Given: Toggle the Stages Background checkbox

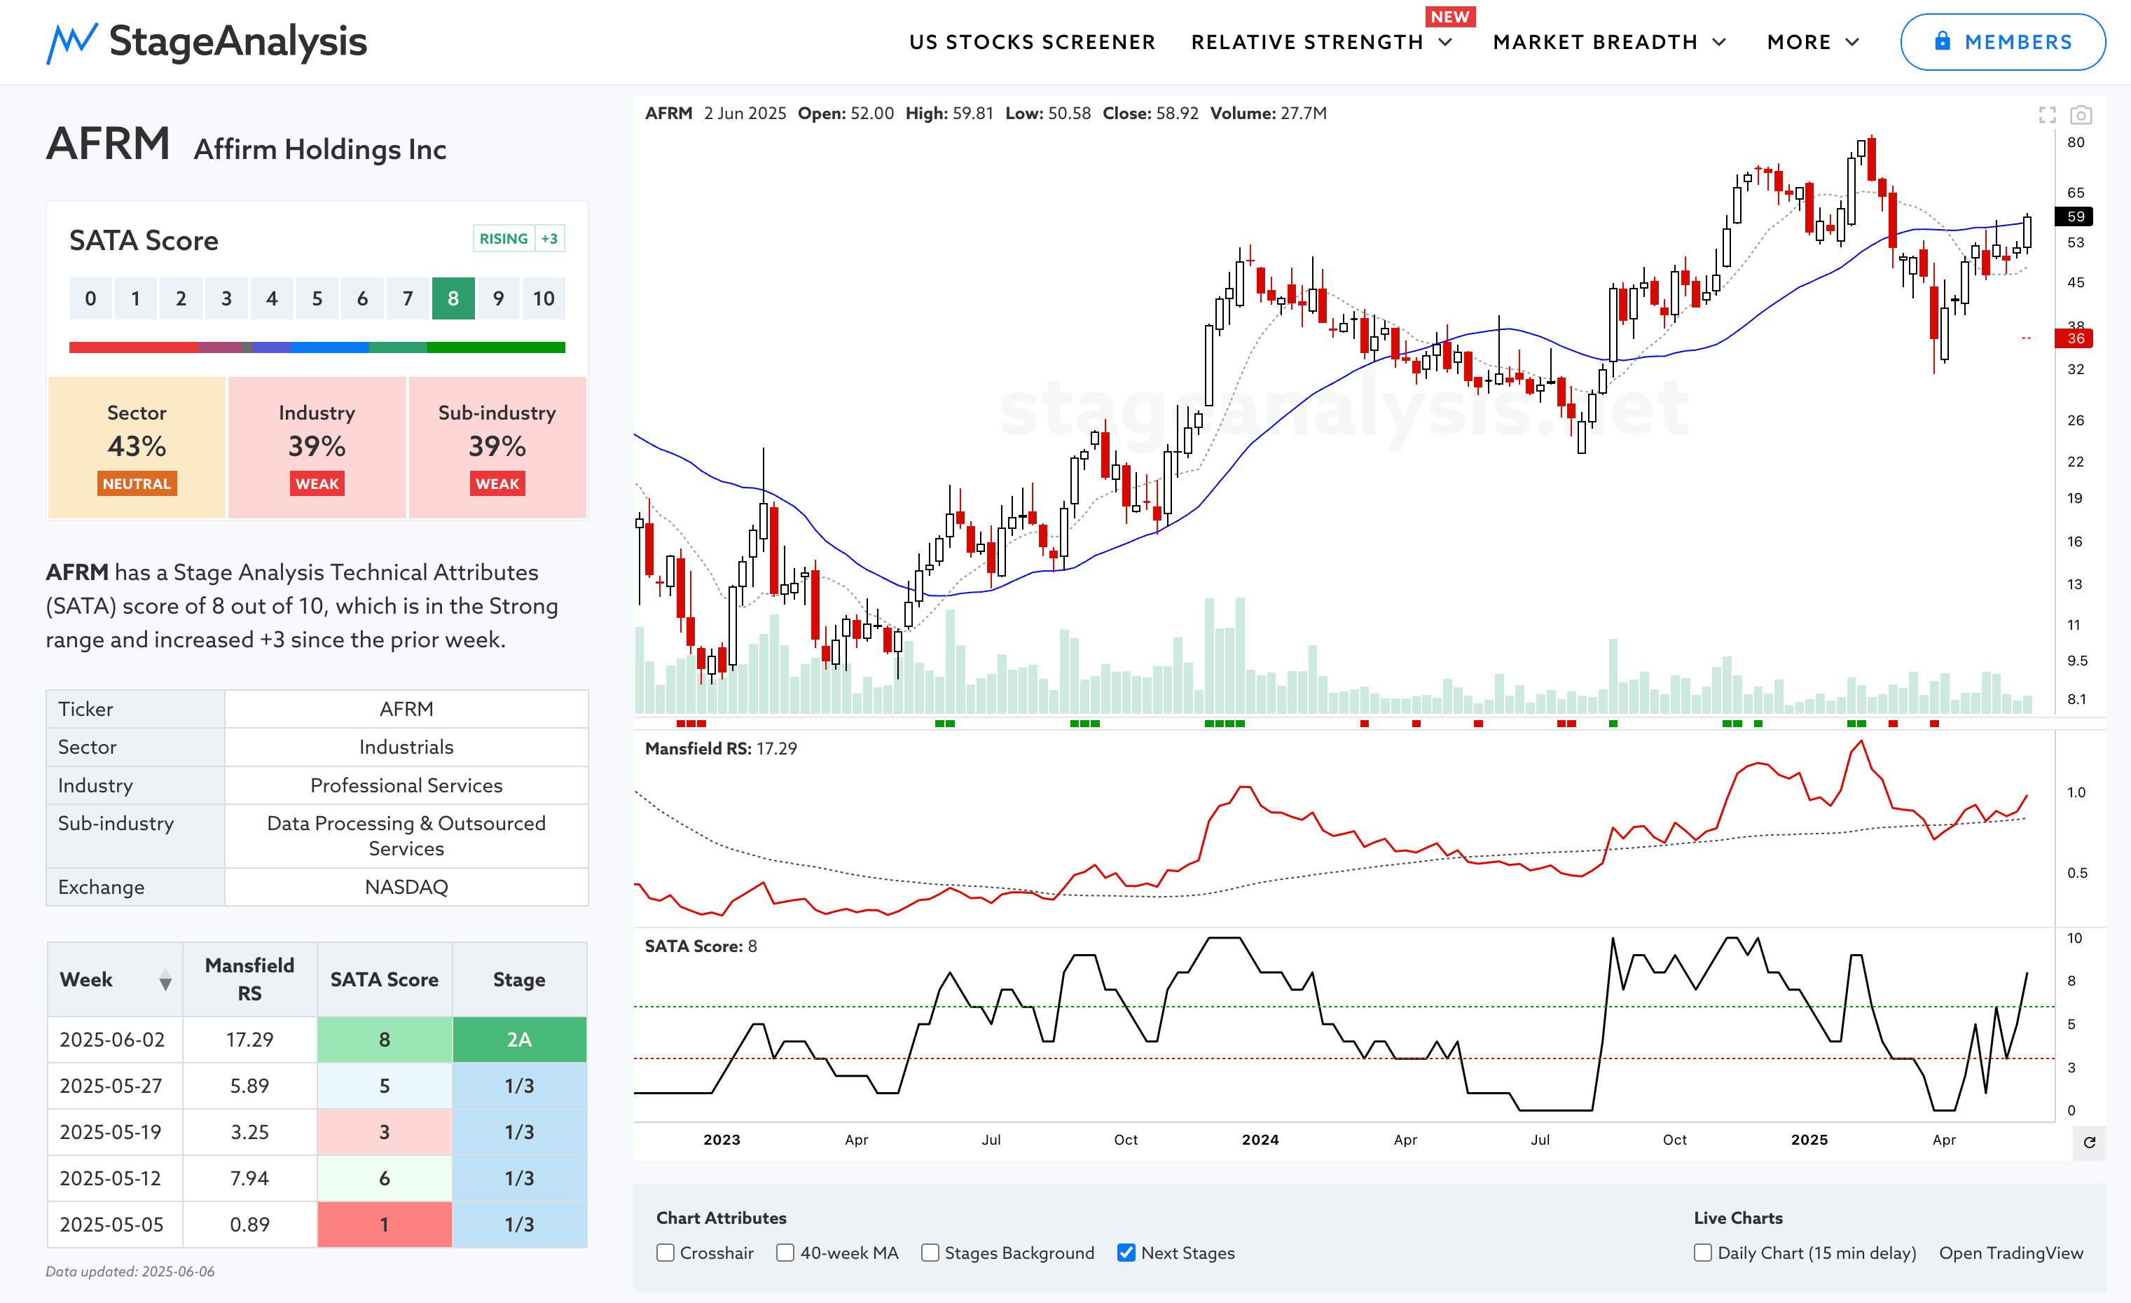Looking at the screenshot, I should (x=930, y=1253).
